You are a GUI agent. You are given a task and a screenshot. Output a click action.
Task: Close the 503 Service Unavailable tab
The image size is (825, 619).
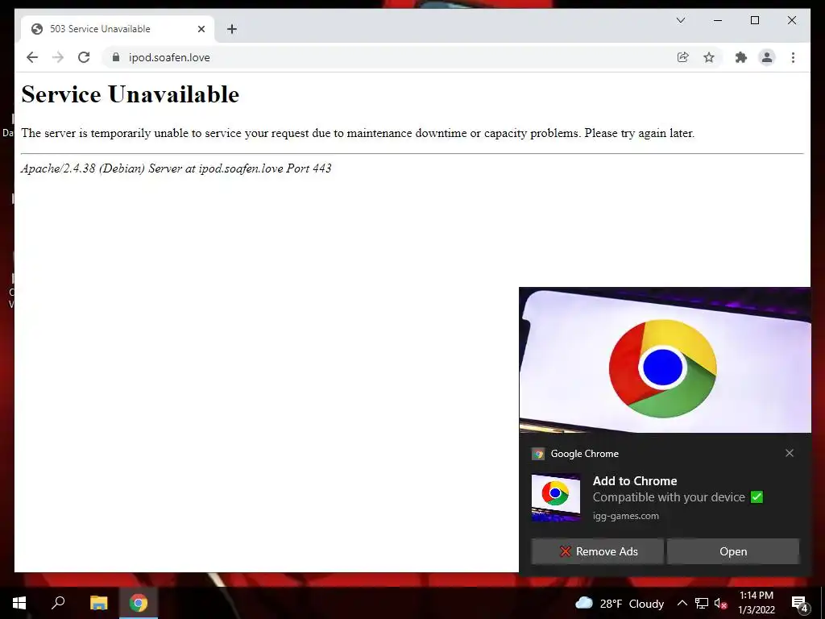click(x=201, y=29)
